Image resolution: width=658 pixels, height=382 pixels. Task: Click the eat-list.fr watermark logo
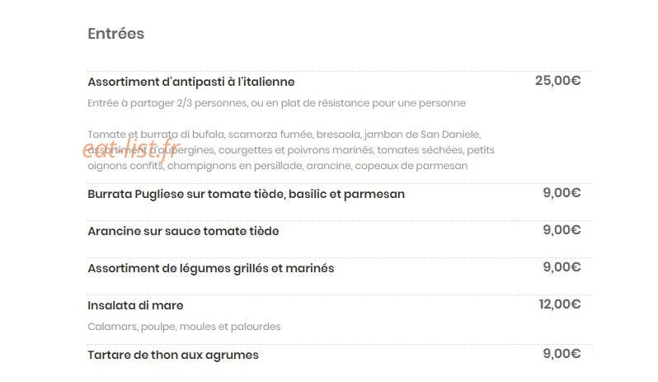pyautogui.click(x=131, y=149)
